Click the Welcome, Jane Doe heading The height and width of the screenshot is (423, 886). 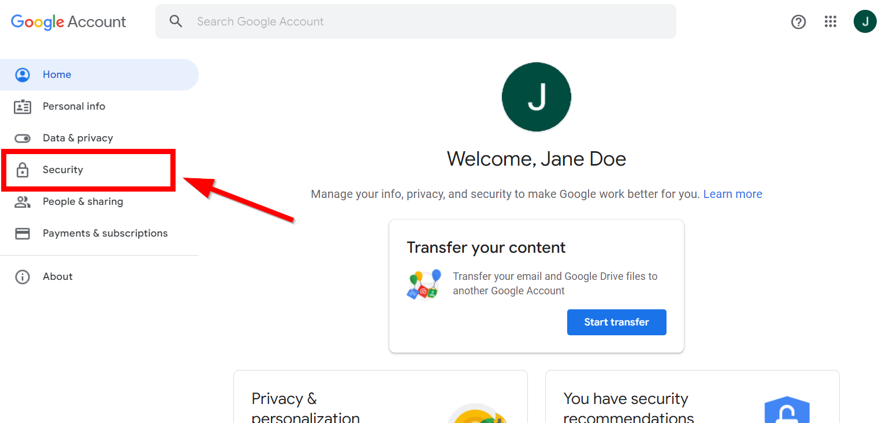[537, 159]
